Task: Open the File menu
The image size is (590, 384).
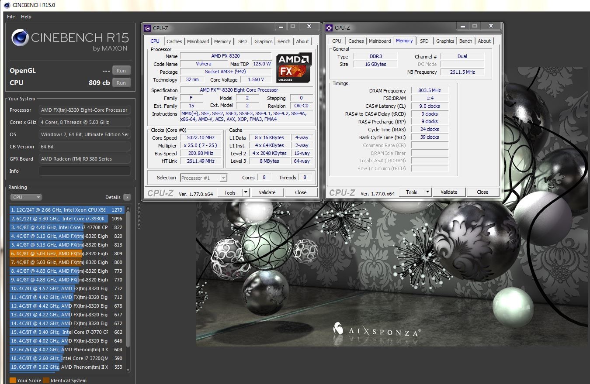Action: pos(11,17)
